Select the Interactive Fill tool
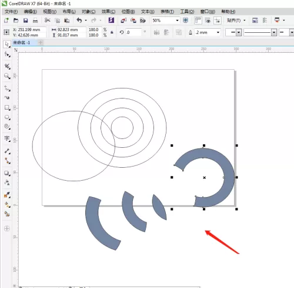 click(x=7, y=205)
